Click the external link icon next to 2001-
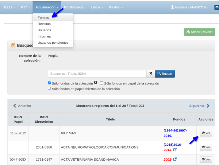Viewport: 219px width, 165px height. pyautogui.click(x=175, y=159)
